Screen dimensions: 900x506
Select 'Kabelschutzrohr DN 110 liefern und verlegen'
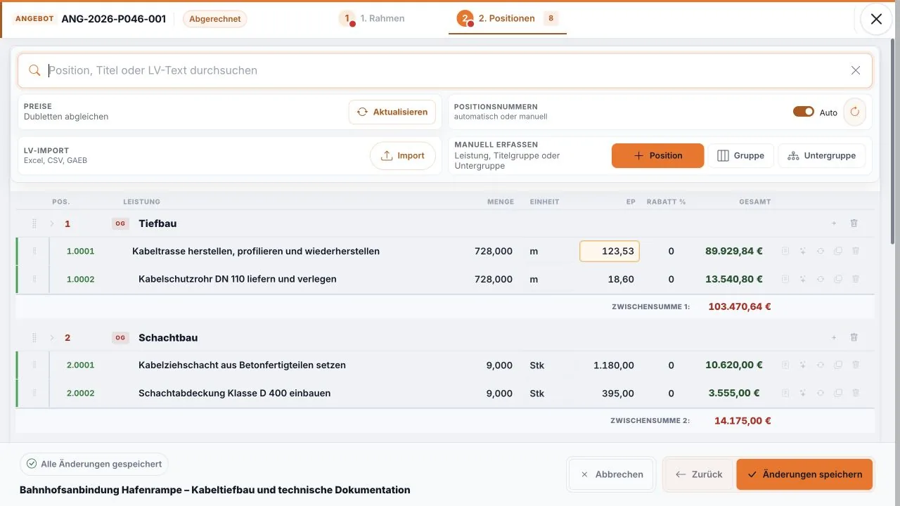tap(238, 279)
